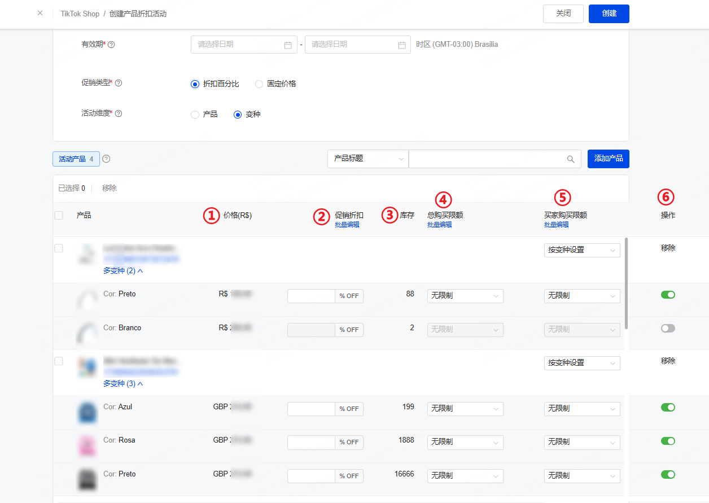Open total purchase limit dropdown for stock 88
The image size is (709, 503).
pyautogui.click(x=465, y=296)
